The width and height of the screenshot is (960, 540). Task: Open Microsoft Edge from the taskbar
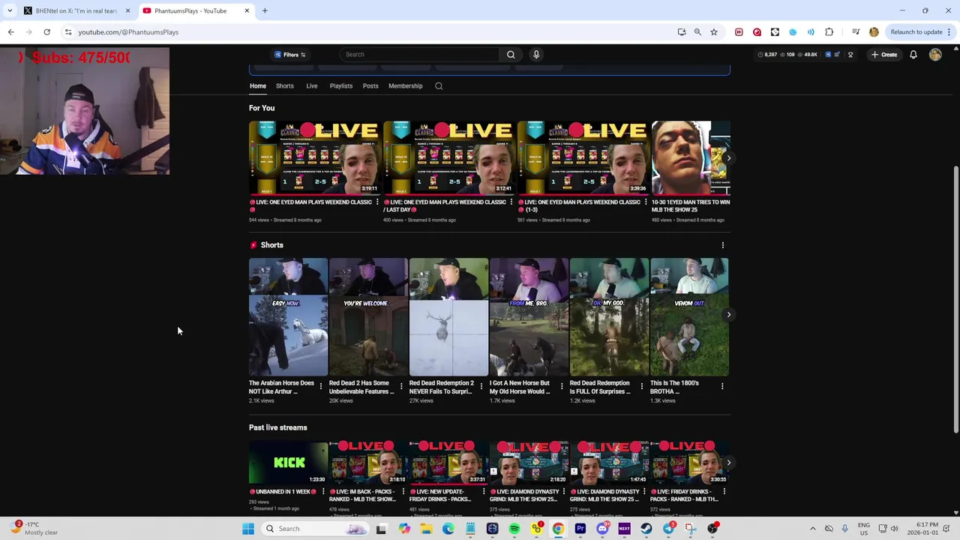coord(448,529)
